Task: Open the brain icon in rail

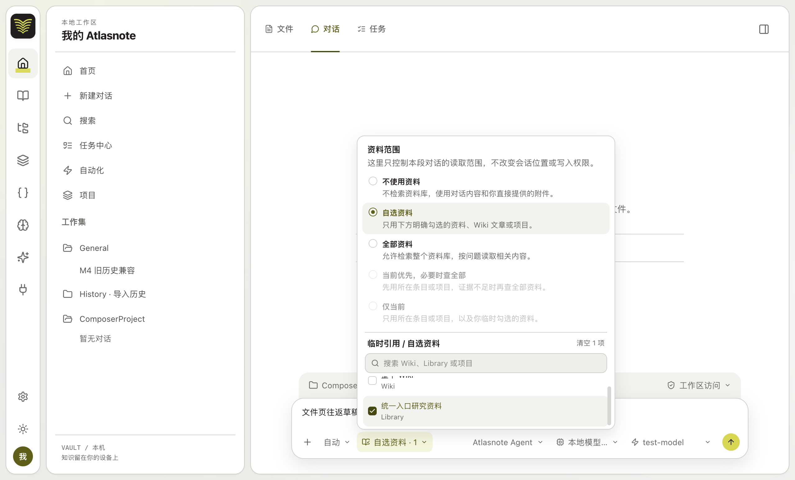Action: (23, 225)
